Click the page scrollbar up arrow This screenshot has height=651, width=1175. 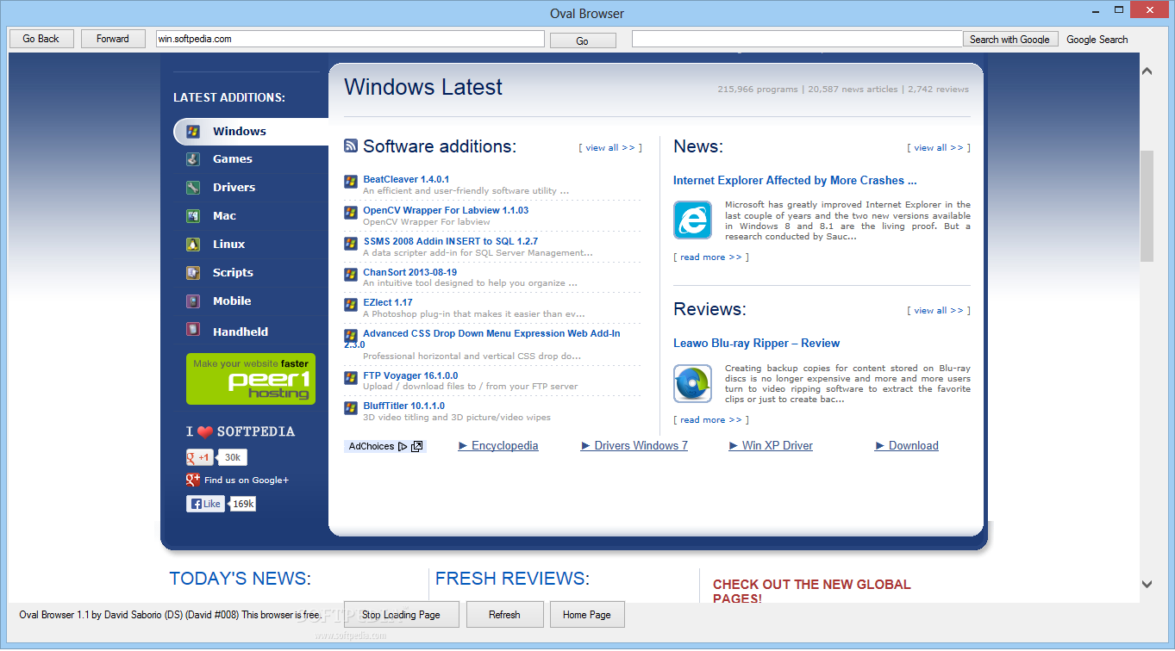point(1147,72)
